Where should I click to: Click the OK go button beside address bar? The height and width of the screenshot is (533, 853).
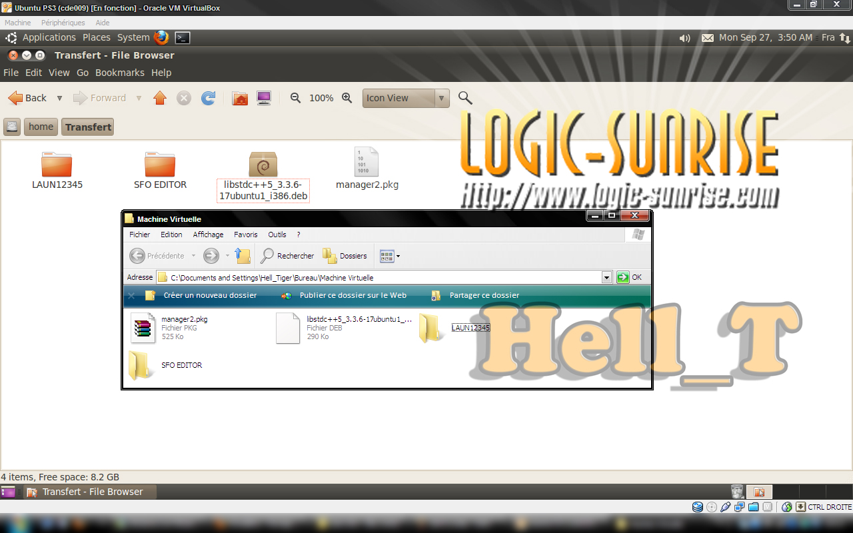[x=629, y=277]
